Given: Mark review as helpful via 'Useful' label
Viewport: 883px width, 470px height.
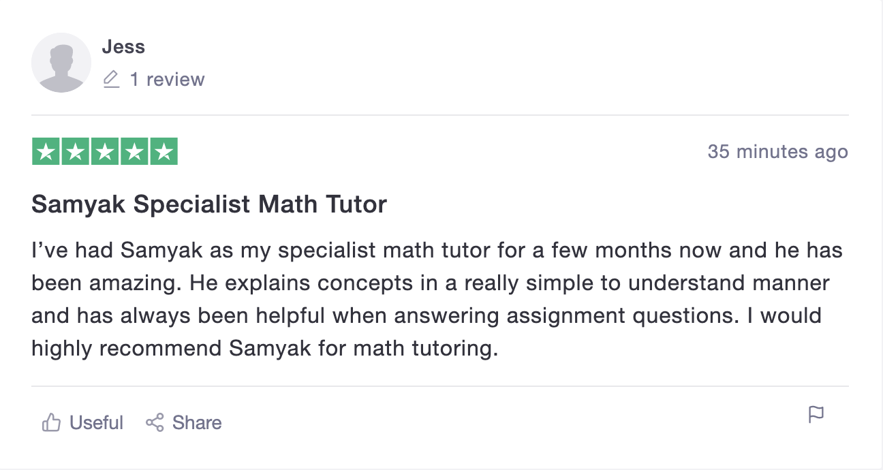Looking at the screenshot, I should 96,422.
